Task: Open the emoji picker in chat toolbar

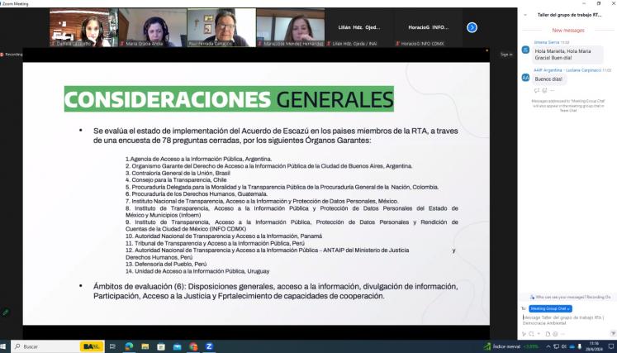Action: [555, 334]
